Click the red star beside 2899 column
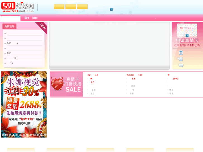 tap(169, 75)
